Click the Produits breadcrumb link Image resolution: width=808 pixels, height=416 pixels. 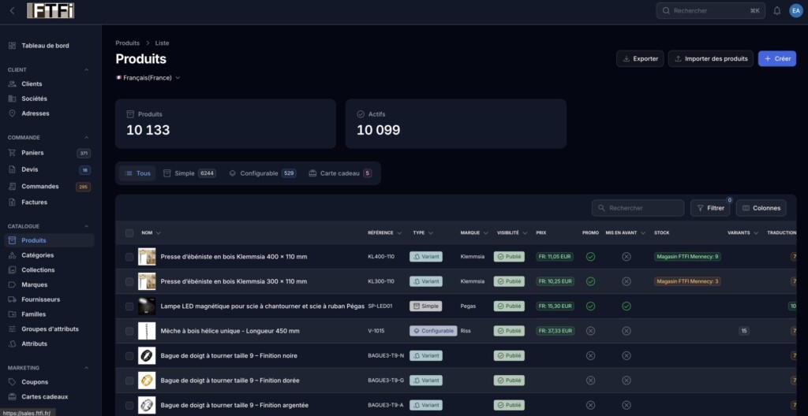[x=127, y=43]
